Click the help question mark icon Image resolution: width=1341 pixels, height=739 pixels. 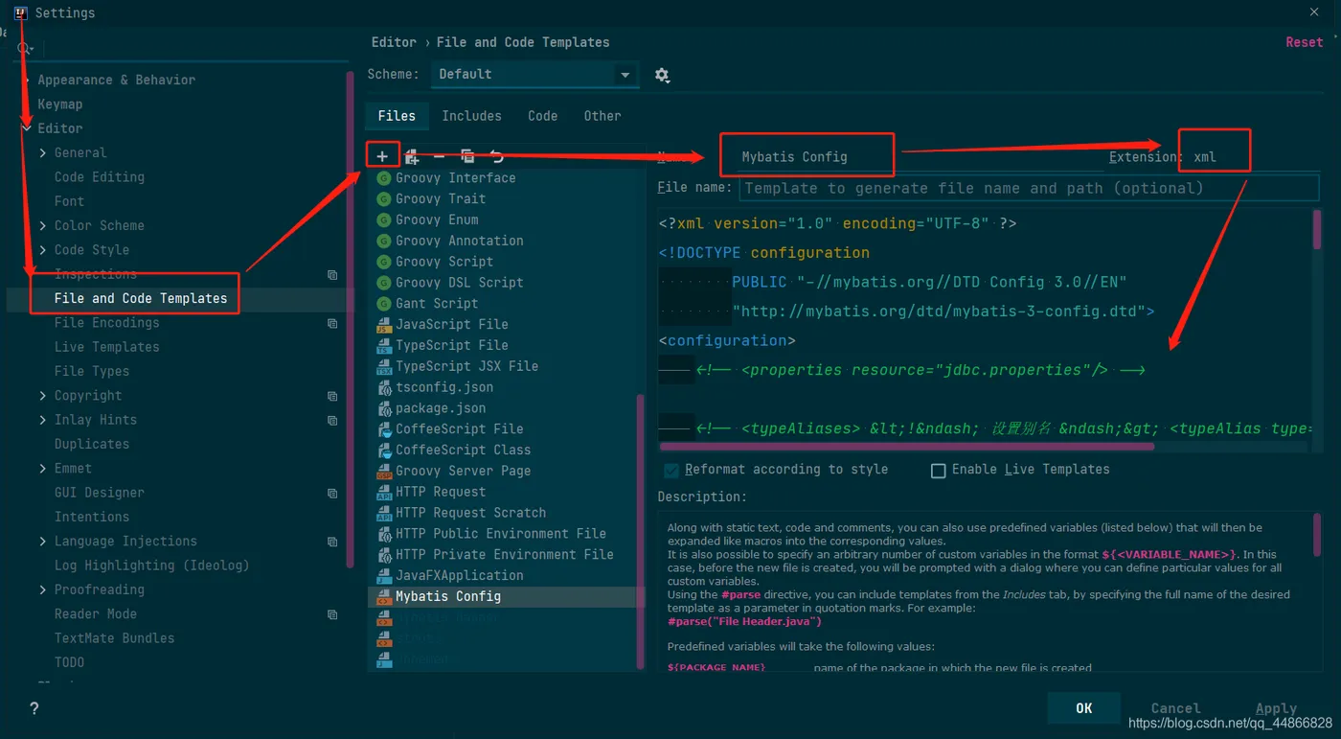[34, 708]
